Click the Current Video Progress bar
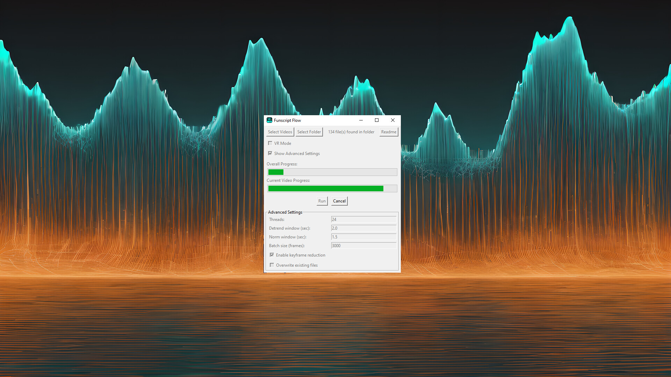The height and width of the screenshot is (377, 671). (332, 188)
